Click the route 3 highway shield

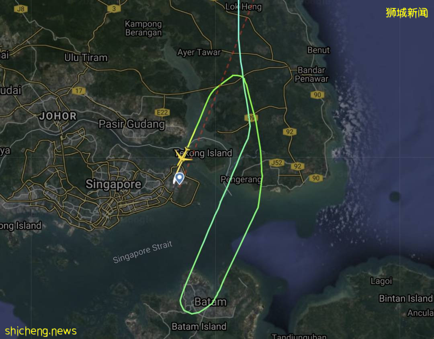(114, 9)
